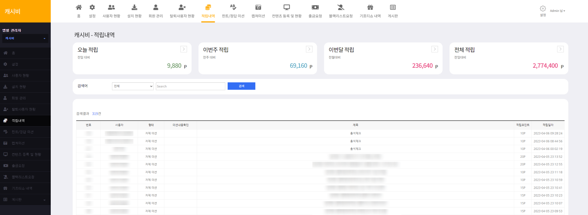The width and height of the screenshot is (588, 215).
Task: Open arrow on 이번주 적립 card
Action: click(x=309, y=49)
